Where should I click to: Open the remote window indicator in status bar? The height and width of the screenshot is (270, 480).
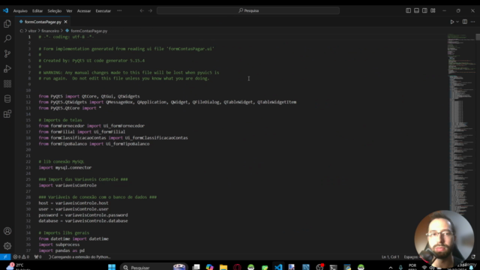point(5,256)
